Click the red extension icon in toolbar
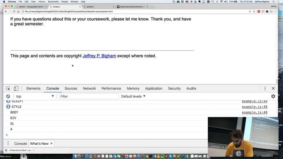 (x=259, y=11)
